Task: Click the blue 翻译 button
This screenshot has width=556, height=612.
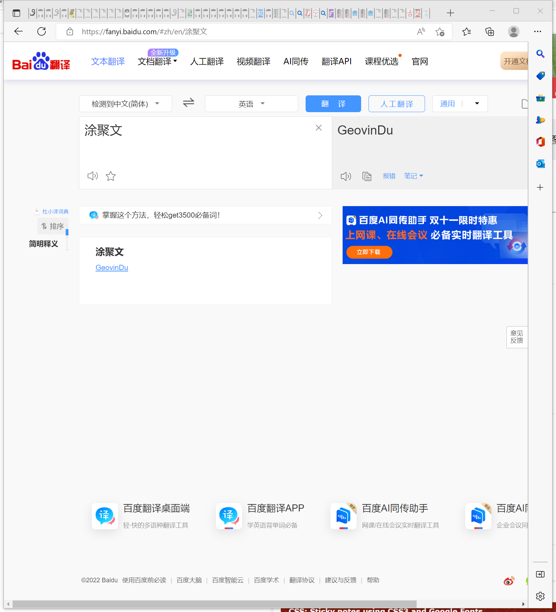Action: (333, 104)
